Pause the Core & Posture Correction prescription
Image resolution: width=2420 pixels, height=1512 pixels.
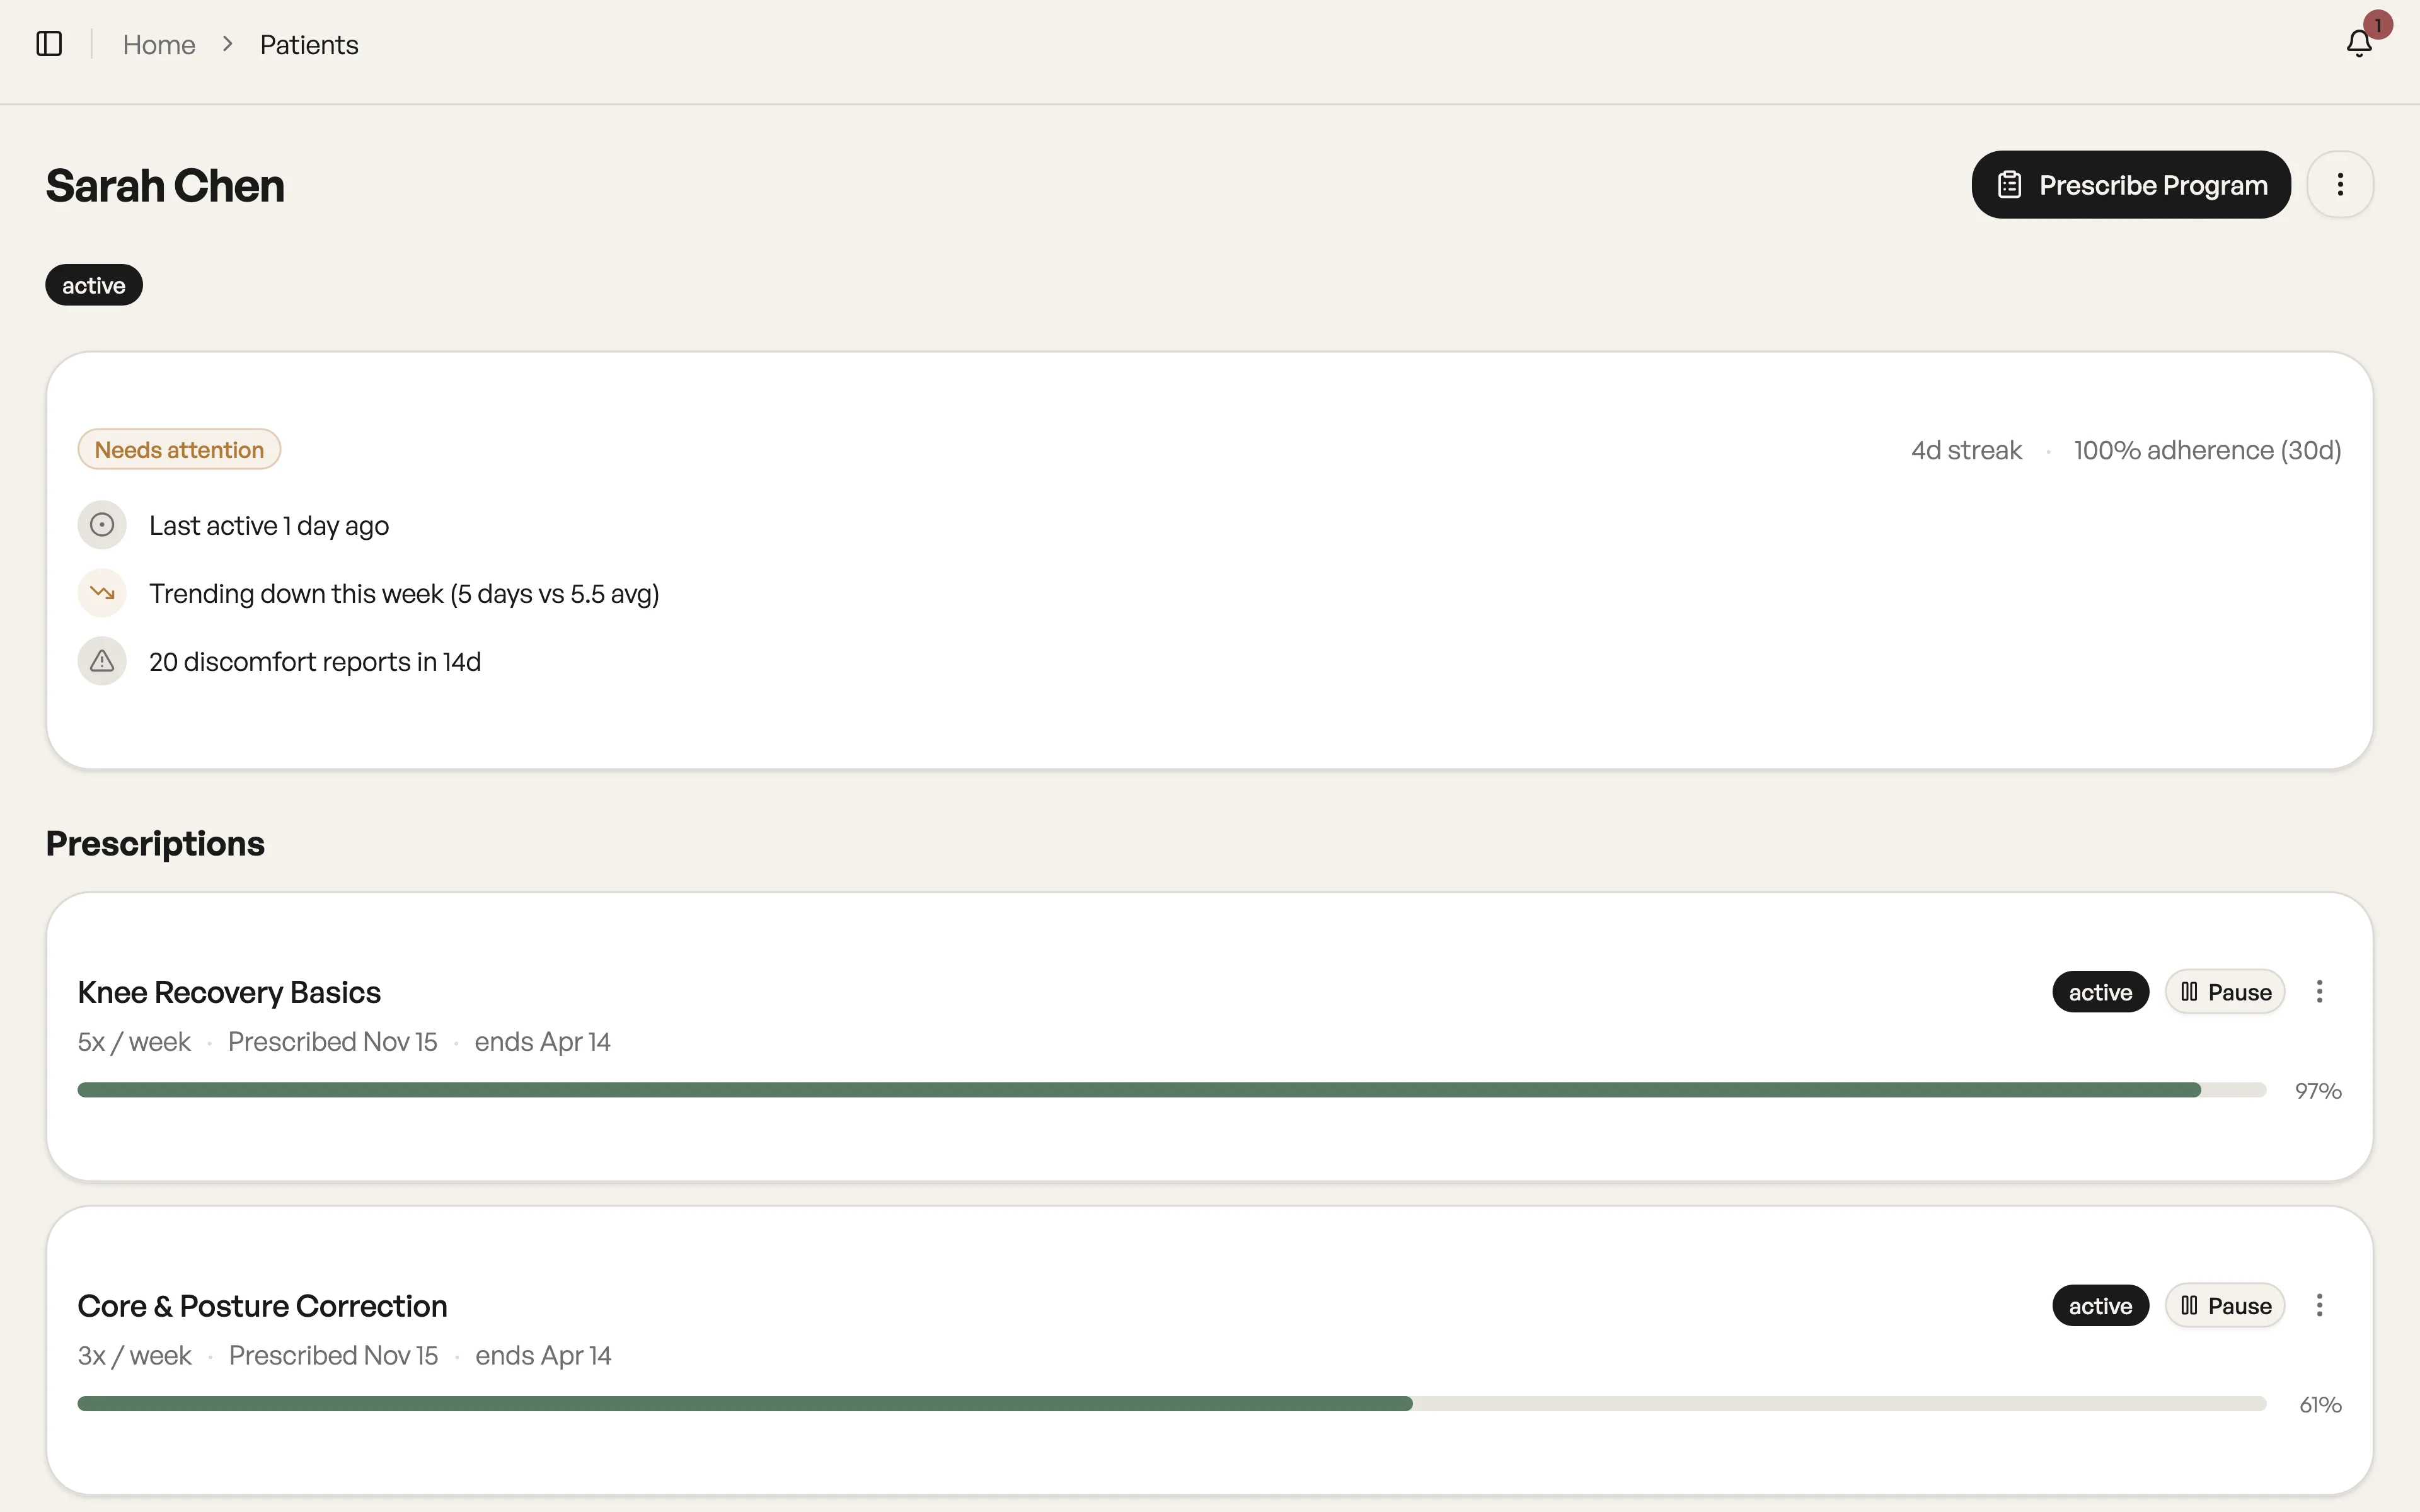(x=2225, y=1306)
